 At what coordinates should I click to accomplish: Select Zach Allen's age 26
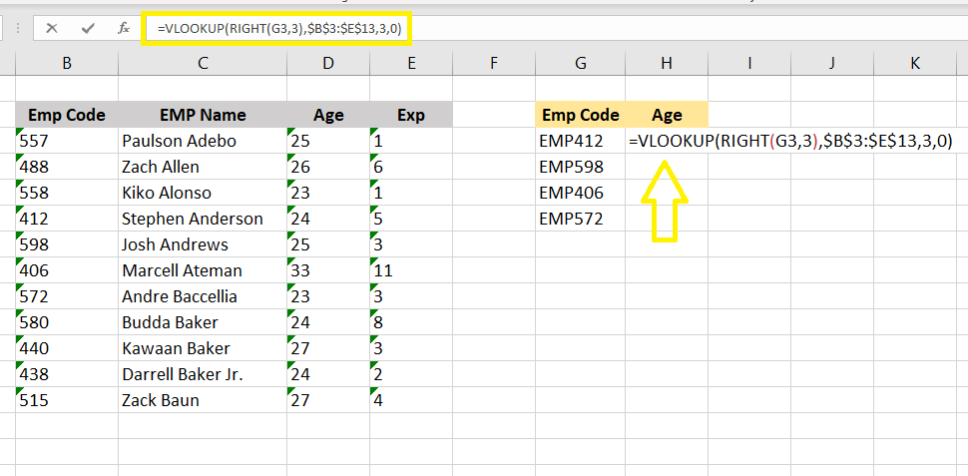[328, 167]
